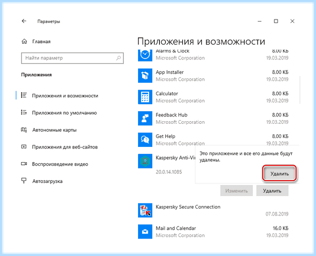
Task: Select the Calculator entry name
Action: pos(167,94)
